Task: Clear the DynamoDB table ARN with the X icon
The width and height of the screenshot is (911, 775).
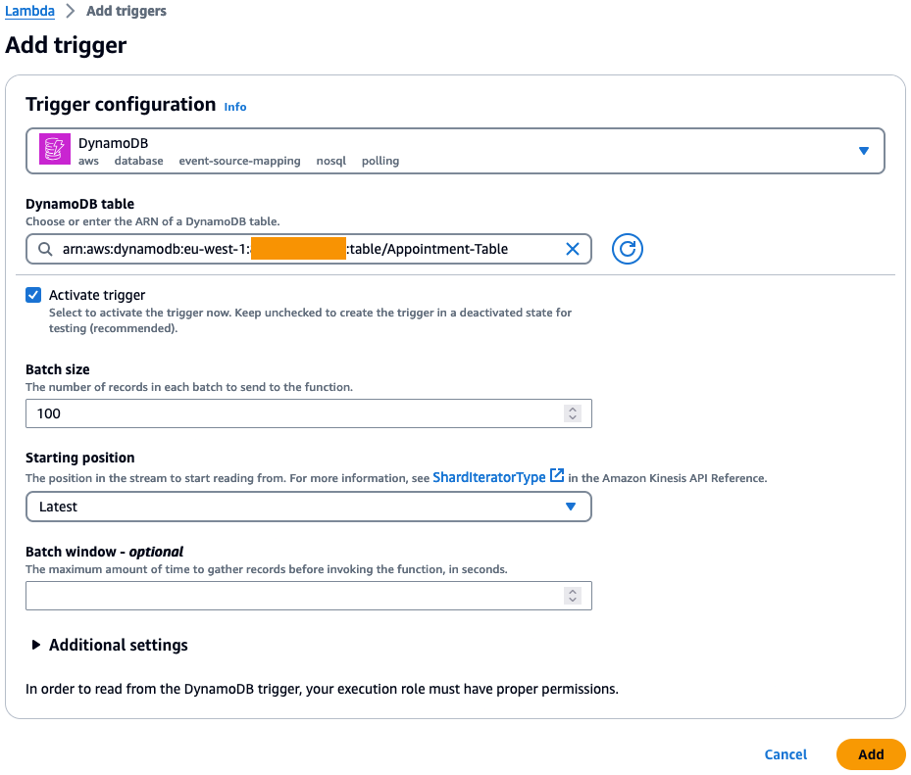Action: (573, 249)
